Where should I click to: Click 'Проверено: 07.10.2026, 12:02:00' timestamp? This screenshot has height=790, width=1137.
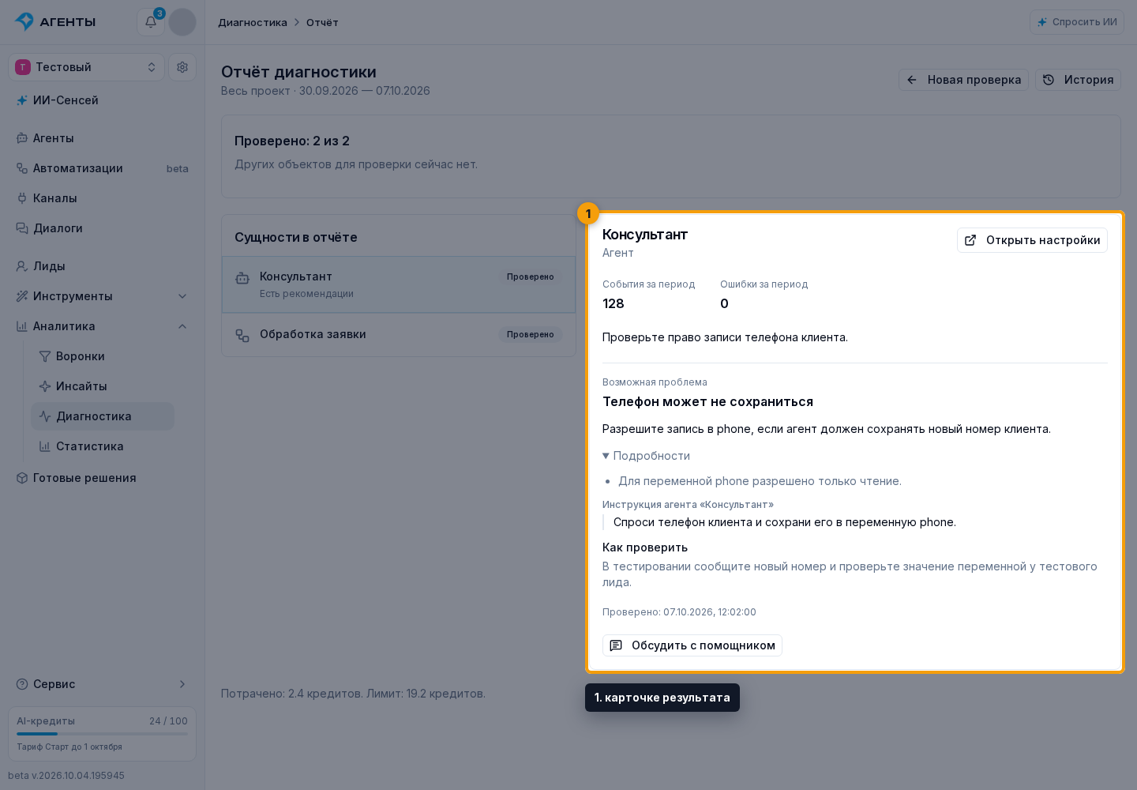tap(679, 612)
